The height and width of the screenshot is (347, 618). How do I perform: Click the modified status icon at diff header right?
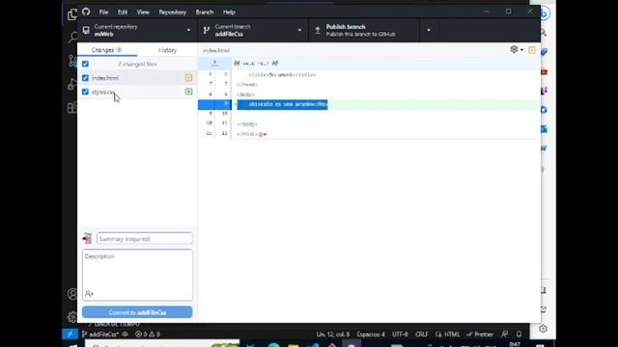(x=532, y=50)
